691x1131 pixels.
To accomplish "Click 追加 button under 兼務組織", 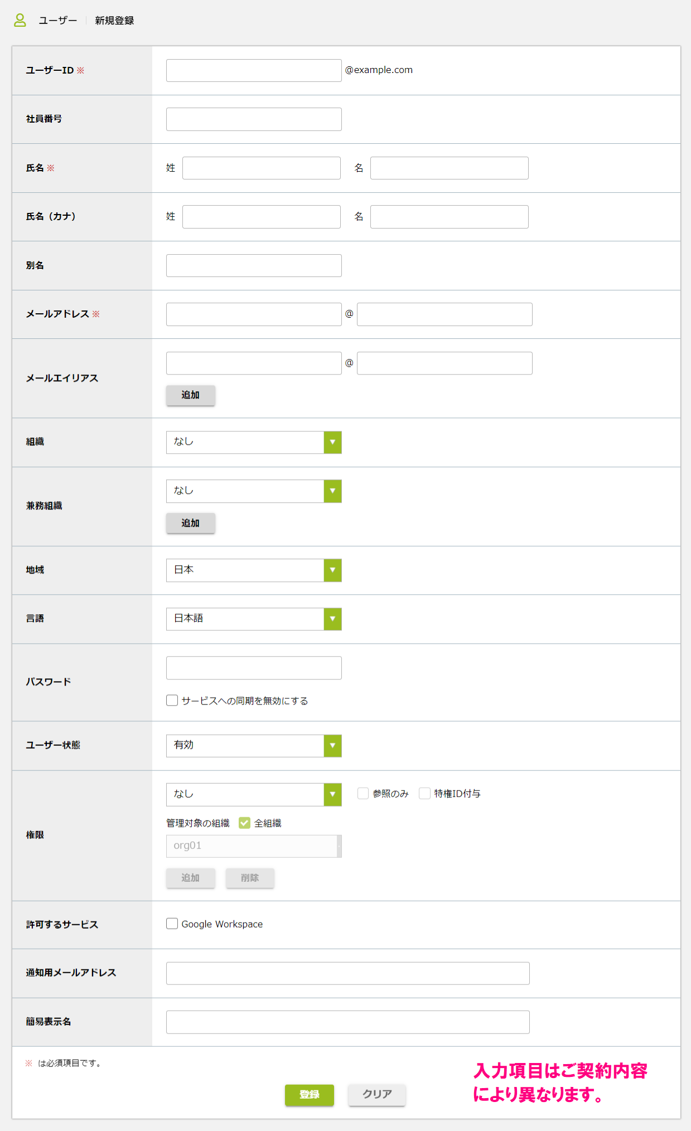I will tap(191, 523).
